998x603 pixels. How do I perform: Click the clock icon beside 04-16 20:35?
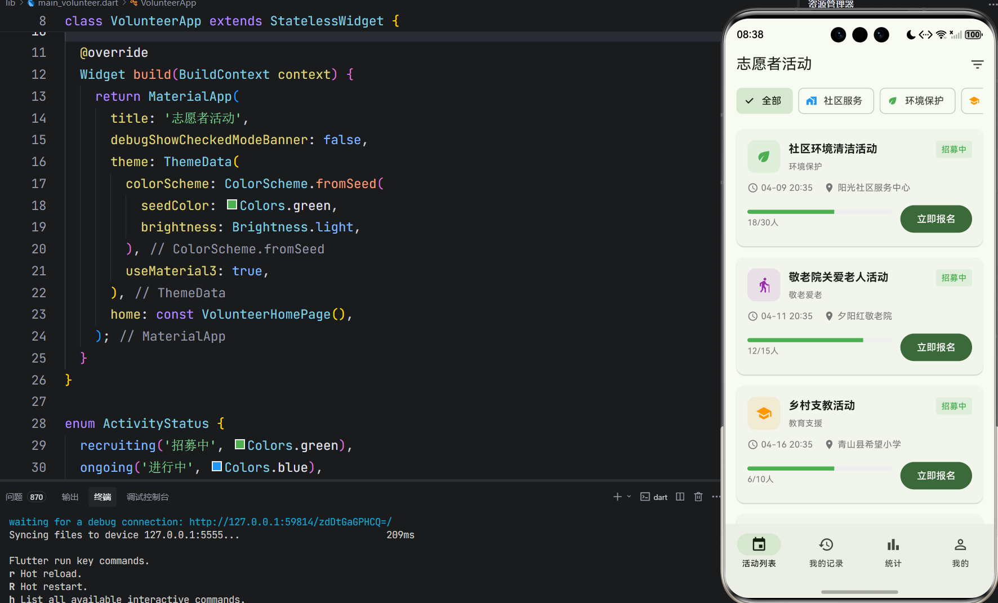tap(752, 445)
